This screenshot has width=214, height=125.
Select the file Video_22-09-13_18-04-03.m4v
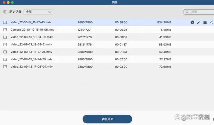(32, 37)
